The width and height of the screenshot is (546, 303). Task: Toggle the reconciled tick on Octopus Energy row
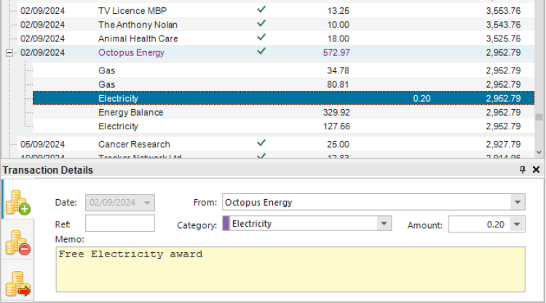261,52
